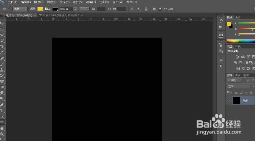Select the Crop tool
The height and width of the screenshot is (141, 256).
click(x=2, y=47)
